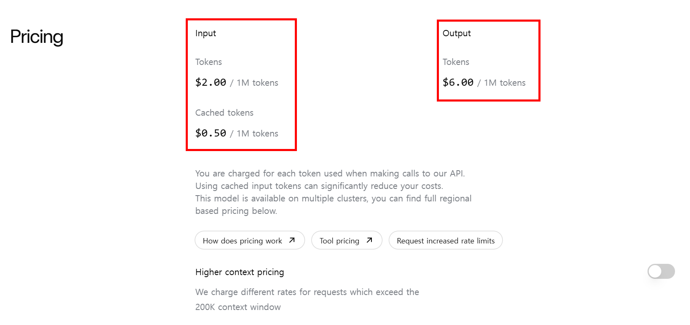Click the 1M tokens unit beside $0.50
690x325 pixels.
pos(257,134)
